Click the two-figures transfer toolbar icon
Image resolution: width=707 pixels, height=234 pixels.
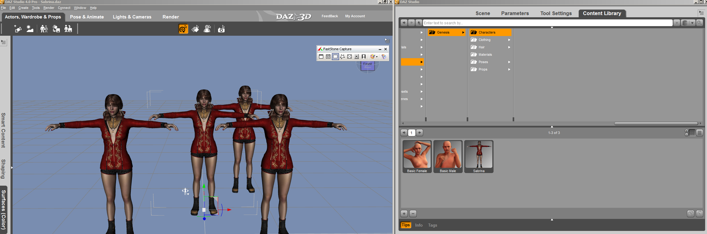44,29
